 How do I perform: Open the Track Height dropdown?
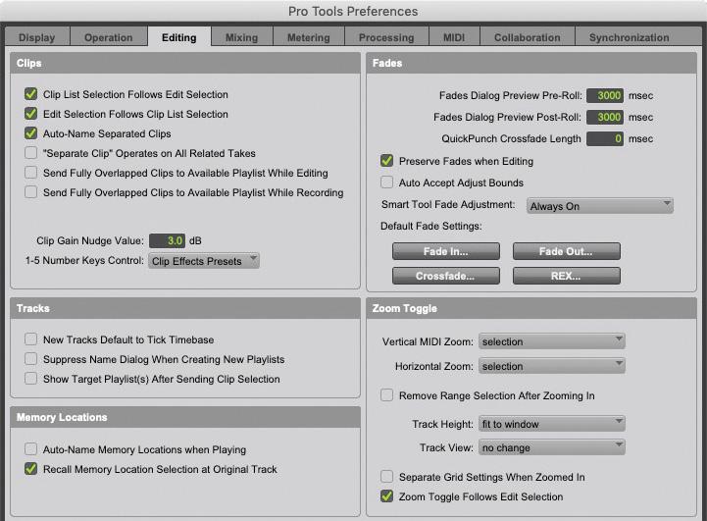pos(552,424)
